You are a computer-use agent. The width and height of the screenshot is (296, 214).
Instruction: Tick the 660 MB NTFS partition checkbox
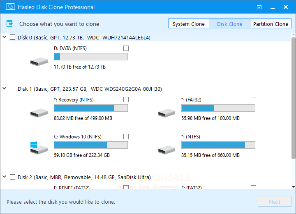(253, 136)
